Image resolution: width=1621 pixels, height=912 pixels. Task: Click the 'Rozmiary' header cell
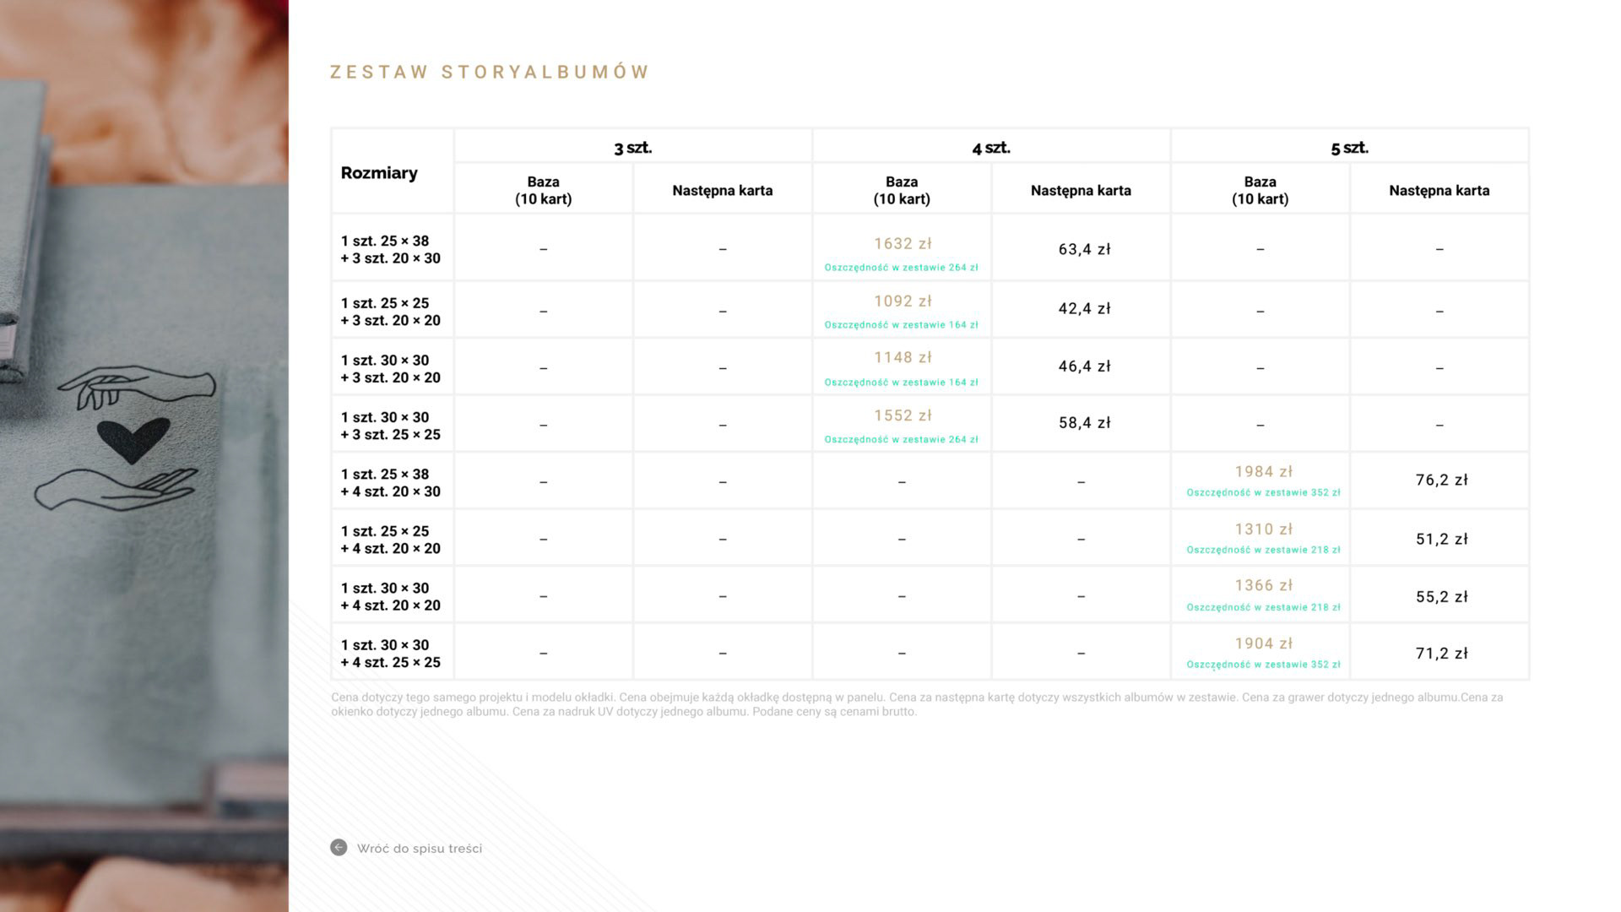click(379, 173)
